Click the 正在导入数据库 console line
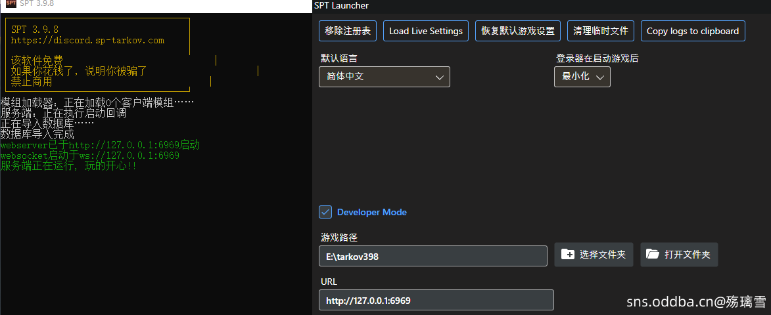 pos(47,123)
